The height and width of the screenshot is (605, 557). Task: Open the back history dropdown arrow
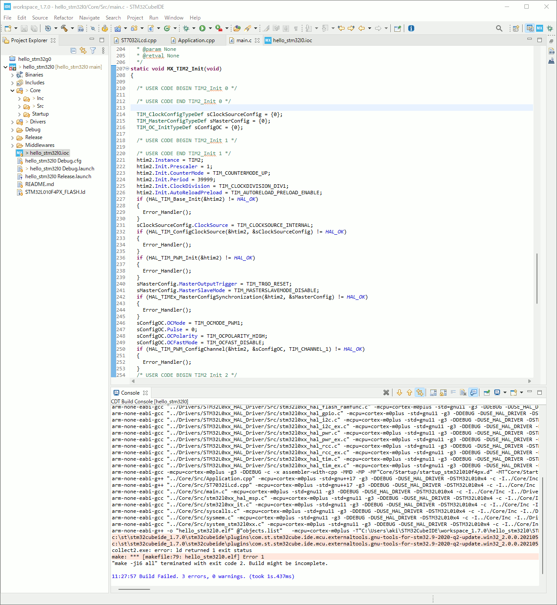pos(369,28)
